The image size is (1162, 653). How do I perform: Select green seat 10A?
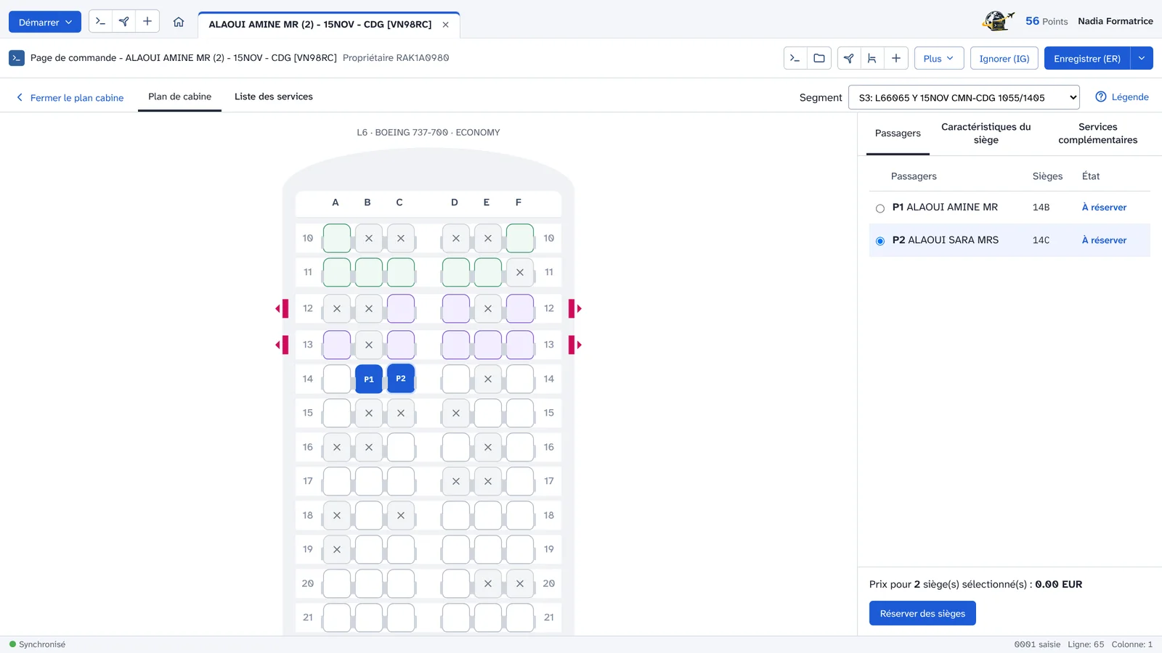(337, 238)
